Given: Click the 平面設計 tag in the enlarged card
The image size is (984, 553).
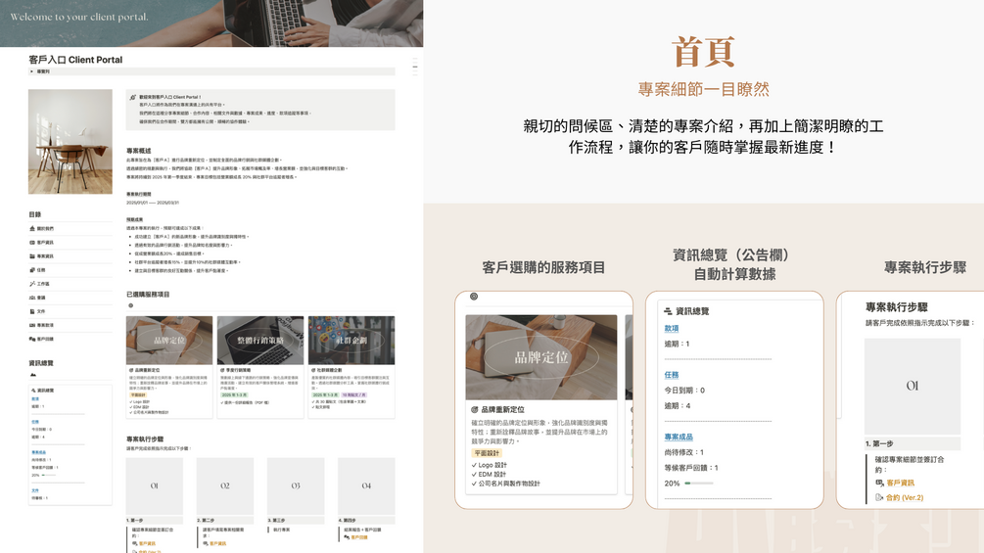Looking at the screenshot, I should click(x=487, y=453).
